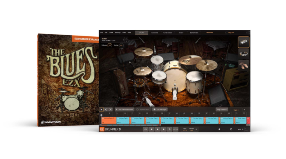Open the View menu
Viewport: 286px width, 159px height.
click(x=124, y=32)
